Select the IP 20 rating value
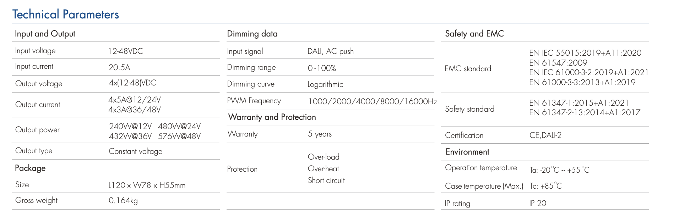 (x=538, y=203)
